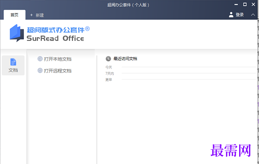Viewport: 259px width, 164px height.
Task: Collapse the header with the up chevron
Action: click(x=253, y=15)
